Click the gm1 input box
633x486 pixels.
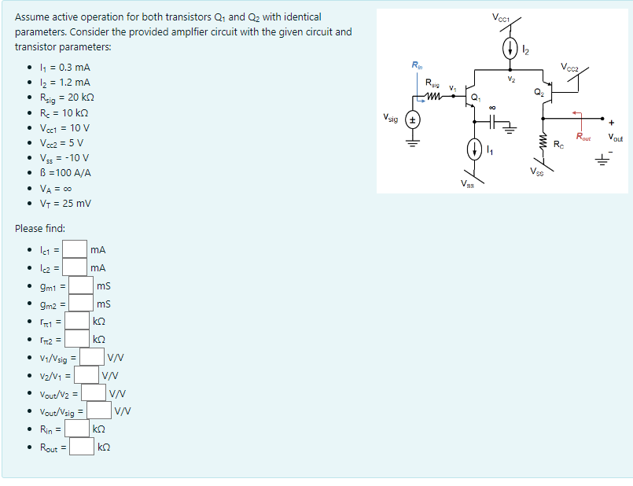pos(80,285)
